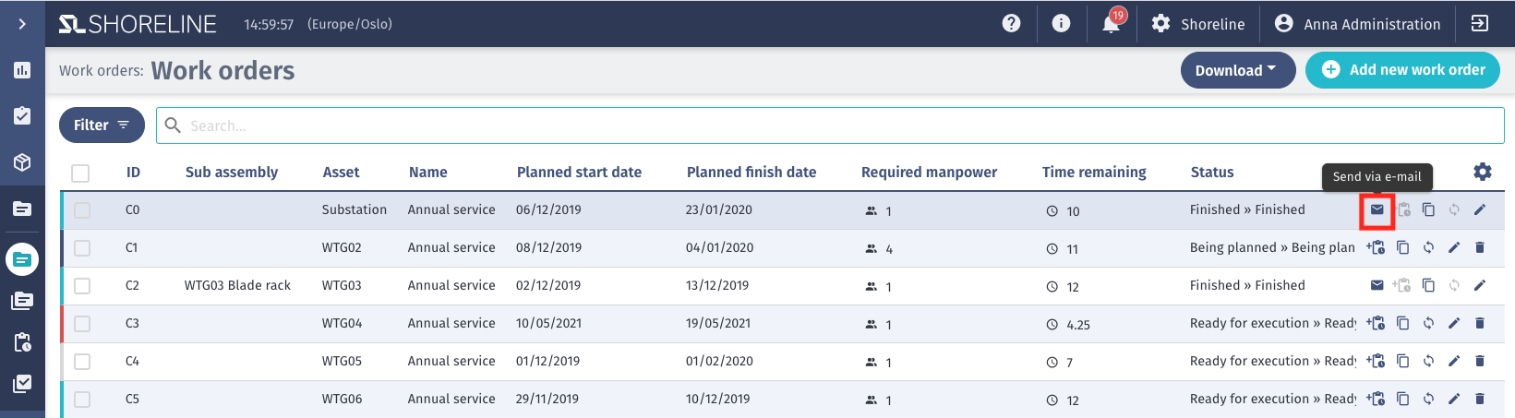1515x418 pixels.
Task: Select all rows with header checkbox
Action: point(80,173)
